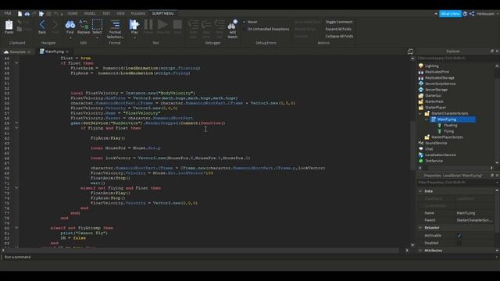Click the Format Selection icon
The image size is (500, 281).
coord(115,24)
